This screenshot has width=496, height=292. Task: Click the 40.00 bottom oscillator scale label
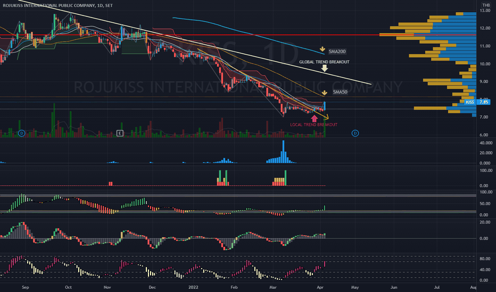[x=485, y=270]
